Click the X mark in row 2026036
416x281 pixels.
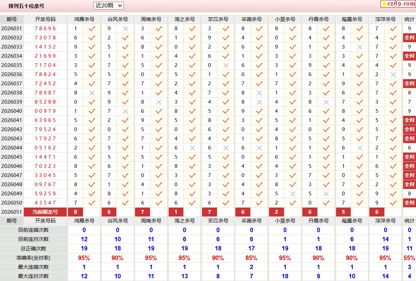393,74
